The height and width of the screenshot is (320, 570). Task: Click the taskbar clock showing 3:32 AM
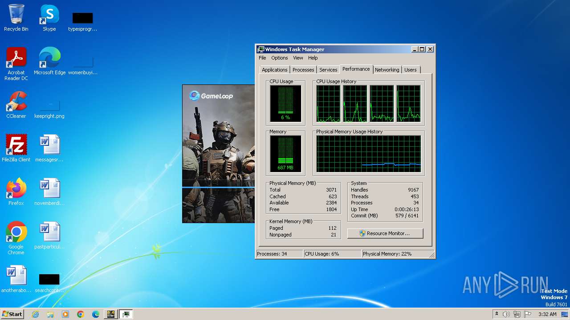547,314
